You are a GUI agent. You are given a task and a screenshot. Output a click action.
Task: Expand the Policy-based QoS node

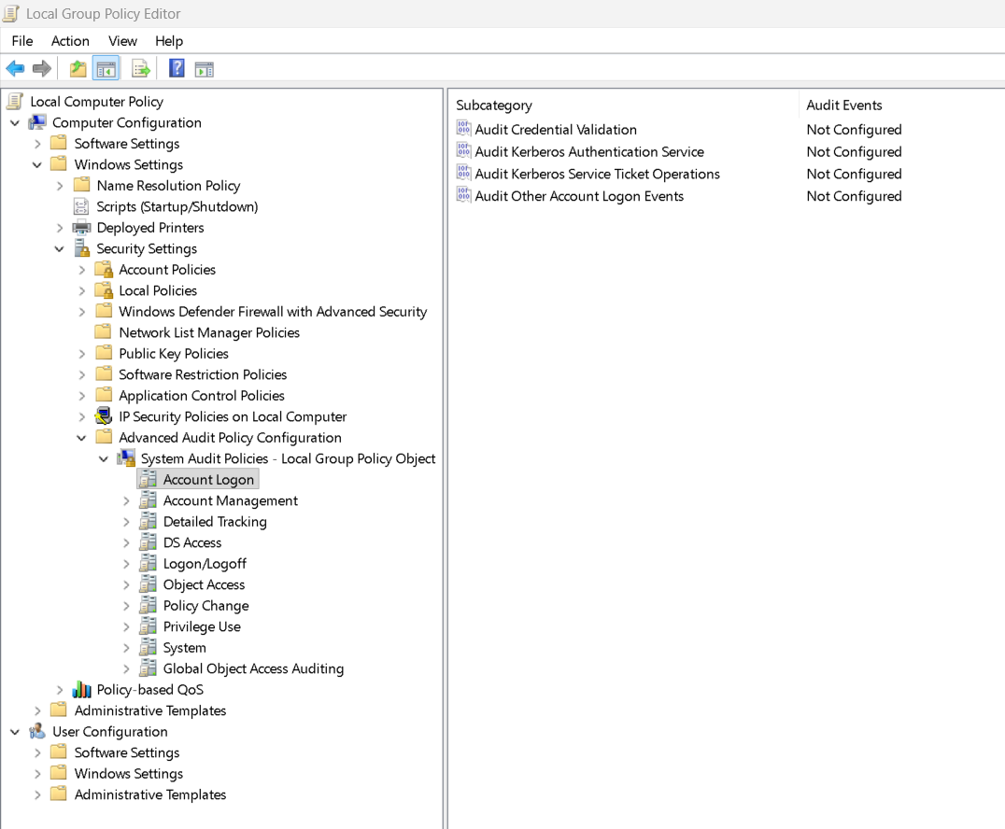[x=60, y=690]
